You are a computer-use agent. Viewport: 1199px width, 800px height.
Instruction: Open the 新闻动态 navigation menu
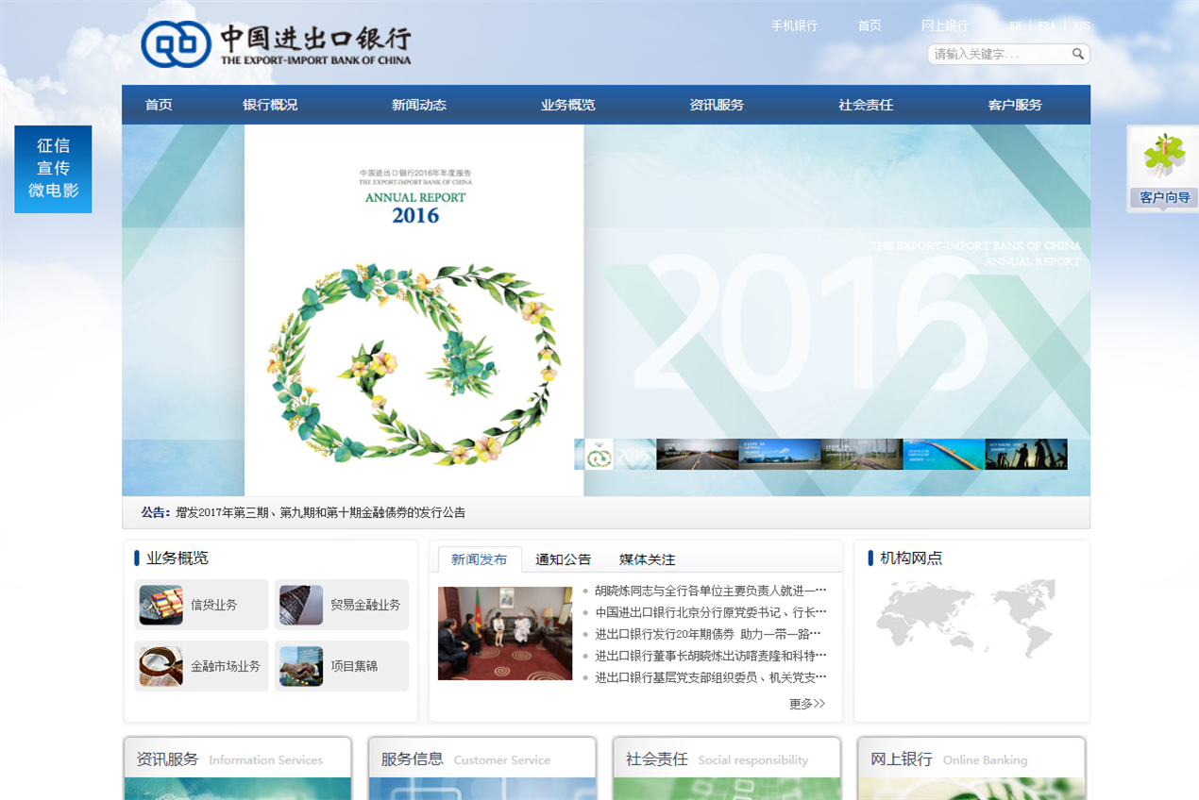click(419, 105)
